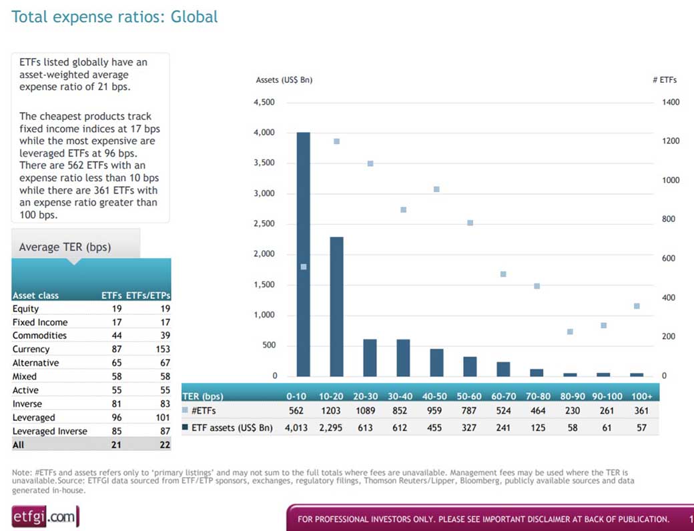Viewport: 694px width, 531px height.
Task: Click the ETFs/ETPs column header
Action: pyautogui.click(x=148, y=296)
